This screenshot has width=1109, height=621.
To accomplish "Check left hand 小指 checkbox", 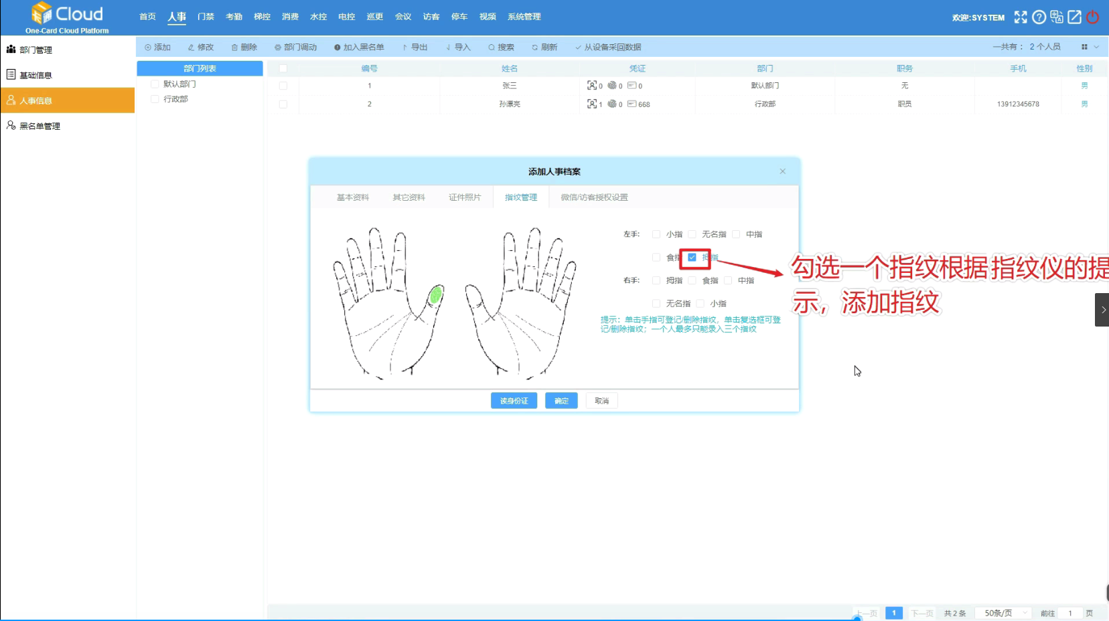I will 656,234.
